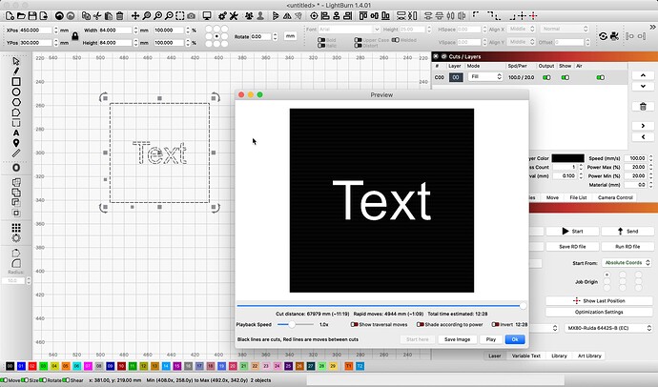Screen dimensions: 658x387
Task: Open the Grid Array tool
Action: [x=16, y=228]
